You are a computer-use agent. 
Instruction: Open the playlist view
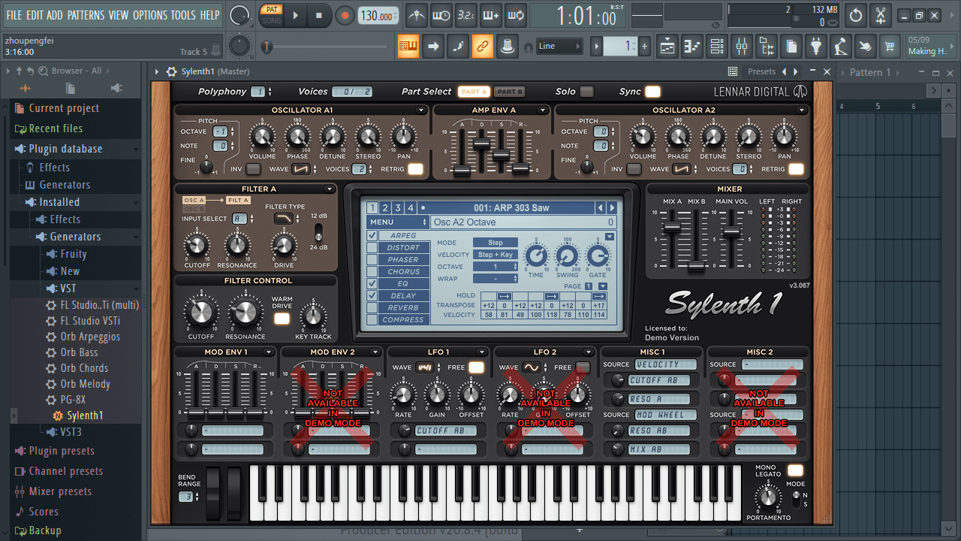pos(667,46)
